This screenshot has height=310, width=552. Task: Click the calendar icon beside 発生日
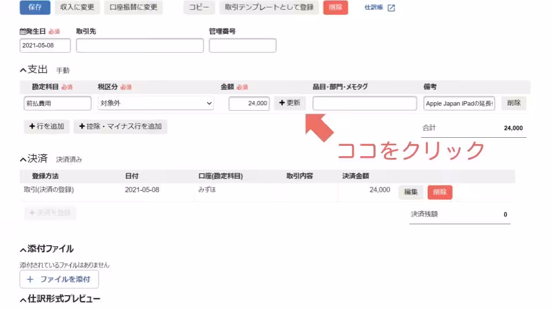(x=23, y=32)
